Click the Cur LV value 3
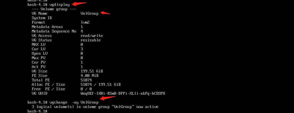Screen dimensions: 294x113 [82, 49]
